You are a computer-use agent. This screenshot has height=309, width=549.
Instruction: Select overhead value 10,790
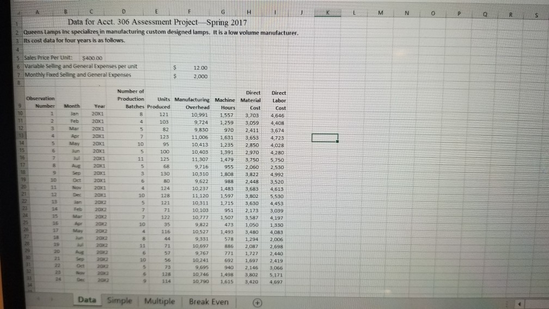click(x=200, y=281)
